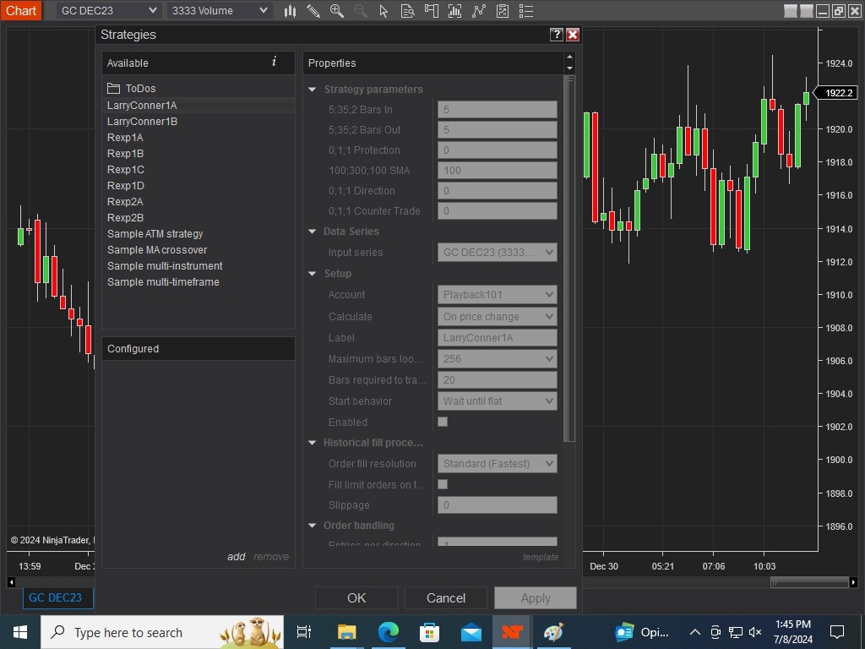This screenshot has width=865, height=649.
Task: Click the zoom in magnifier icon
Action: pyautogui.click(x=336, y=10)
